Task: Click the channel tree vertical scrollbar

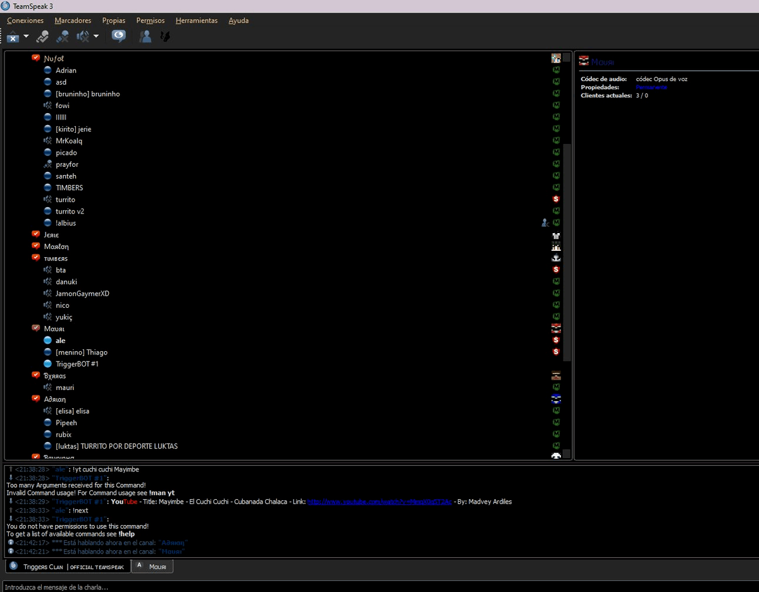Action: point(567,253)
